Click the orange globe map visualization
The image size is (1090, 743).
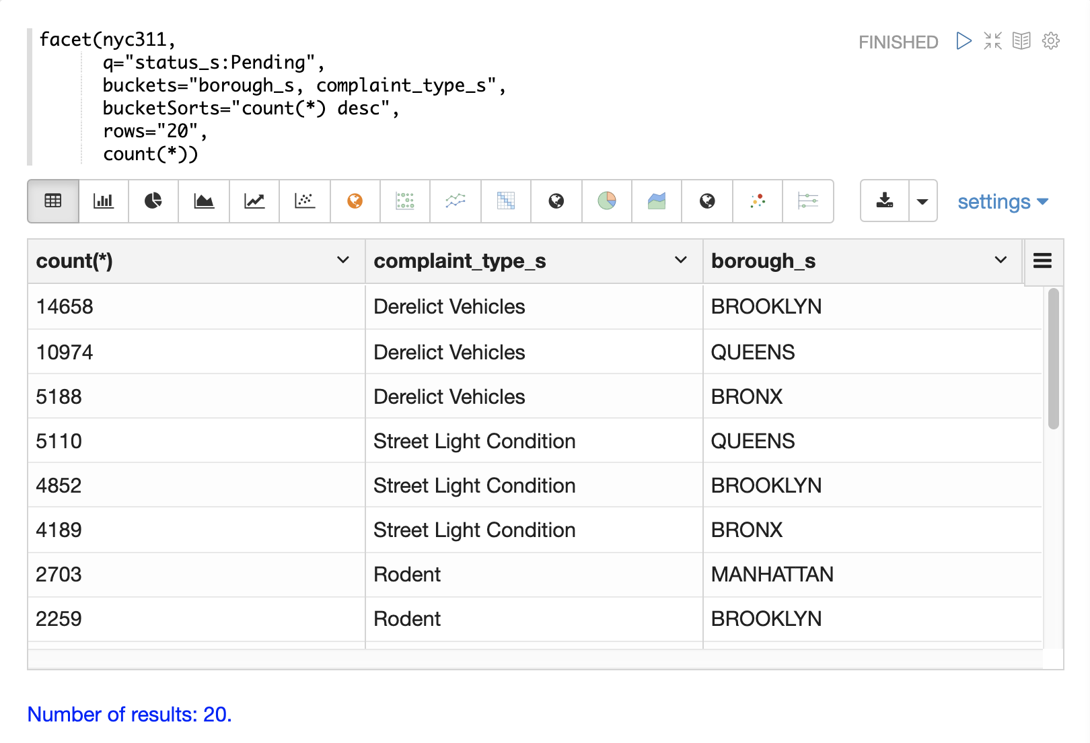(355, 201)
